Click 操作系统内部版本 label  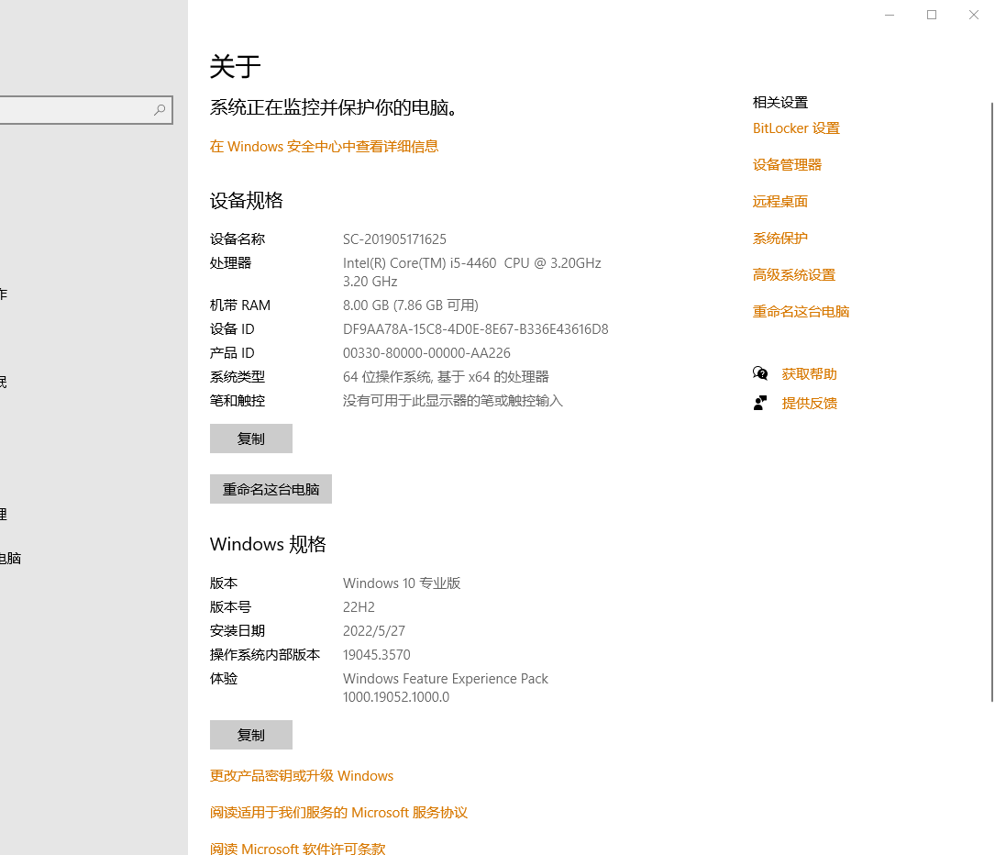click(x=265, y=655)
